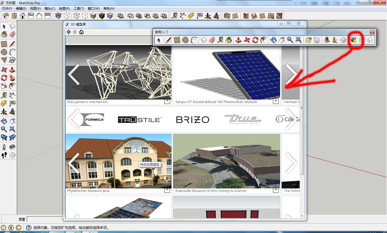Screen dimensions: 387x233
Task: Choose the Protractor tool in left toolbar
Action: 4,103
